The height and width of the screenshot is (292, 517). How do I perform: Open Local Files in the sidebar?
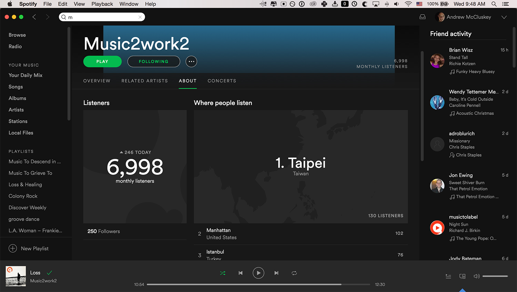21,133
